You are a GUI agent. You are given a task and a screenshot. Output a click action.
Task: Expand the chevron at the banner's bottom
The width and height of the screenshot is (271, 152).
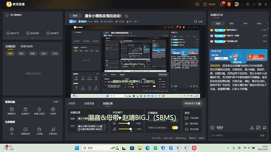click(243, 62)
